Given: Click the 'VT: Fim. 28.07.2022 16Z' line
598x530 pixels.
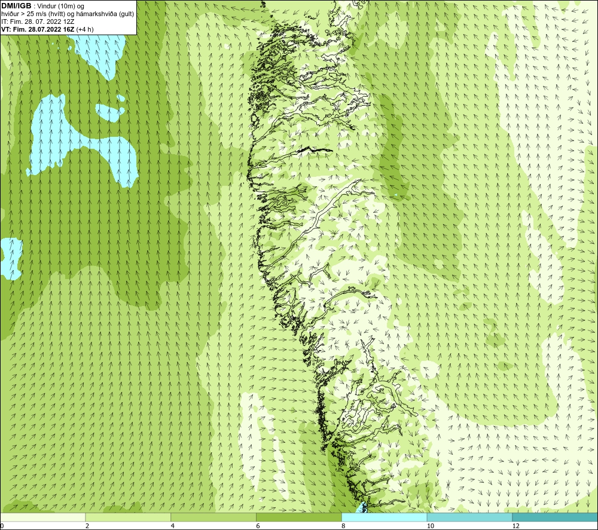Looking at the screenshot, I should 38,29.
